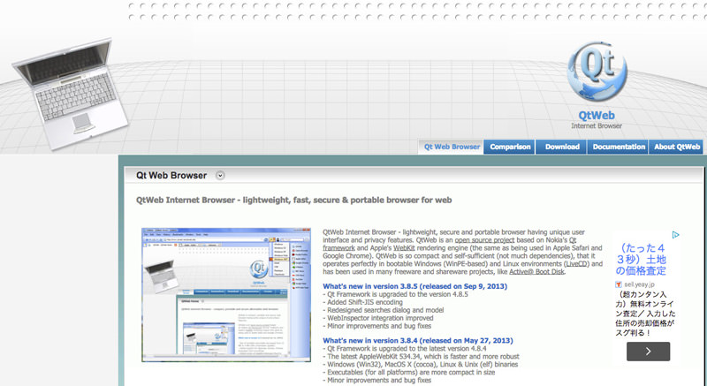This screenshot has width=707, height=386.
Task: Click the QtWeb title text under logo
Action: click(597, 116)
